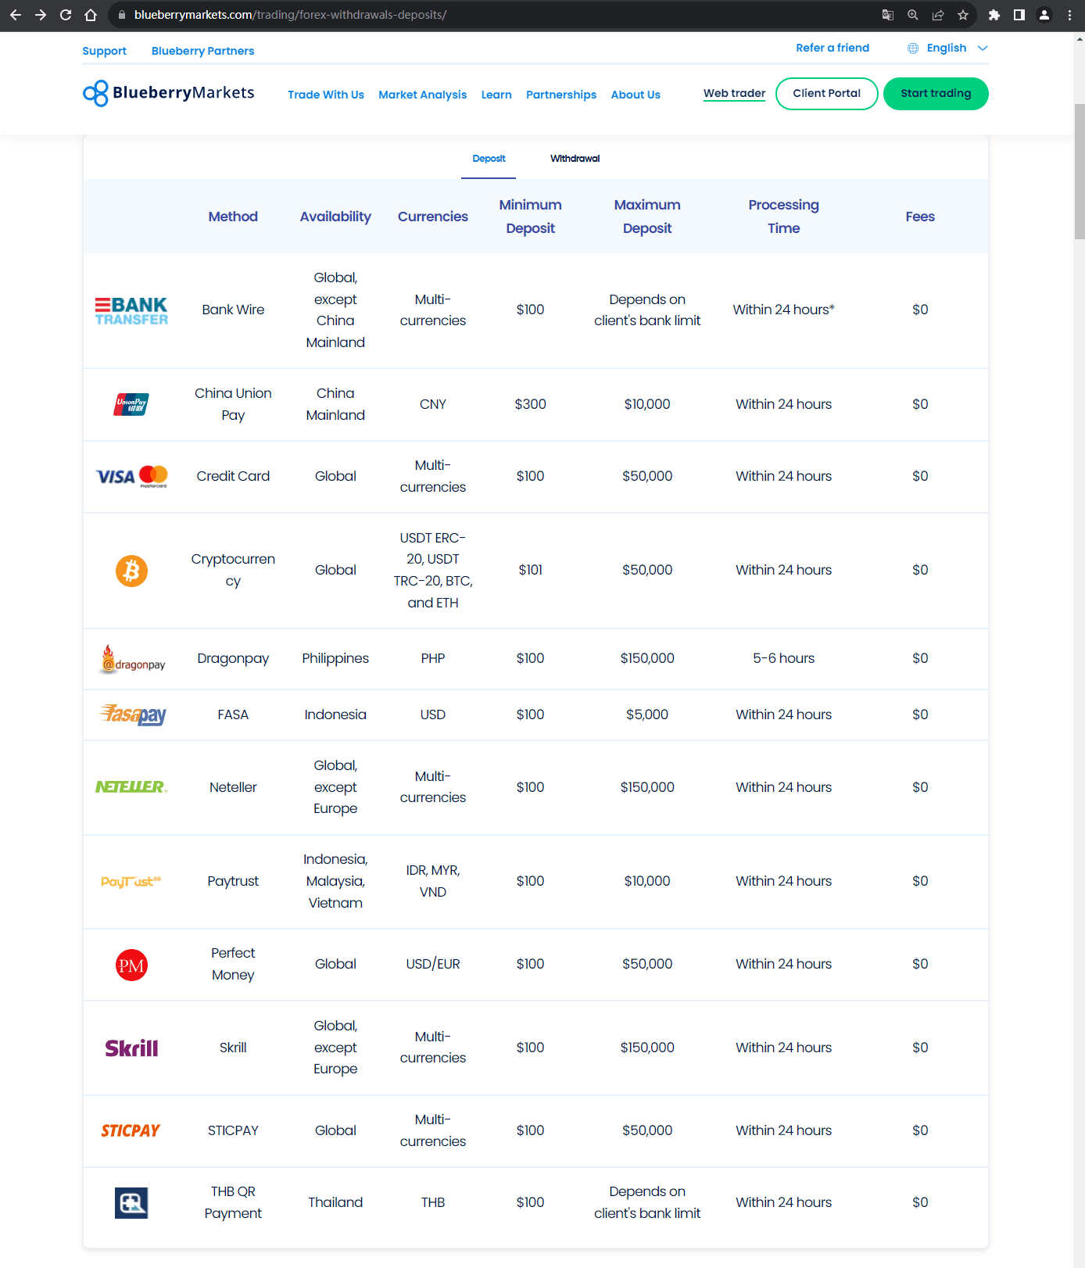Click the Bitcoin icon
Image resolution: width=1085 pixels, height=1268 pixels.
click(131, 571)
